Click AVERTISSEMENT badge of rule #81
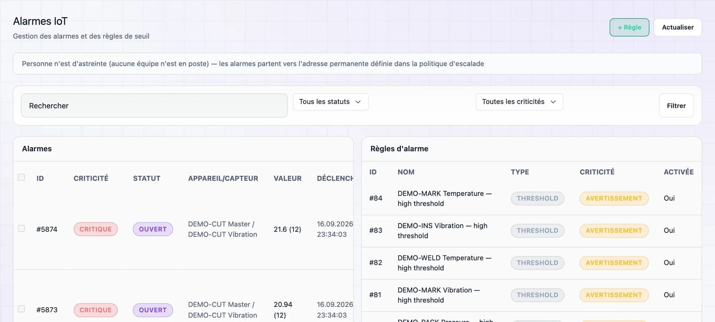 [614, 295]
